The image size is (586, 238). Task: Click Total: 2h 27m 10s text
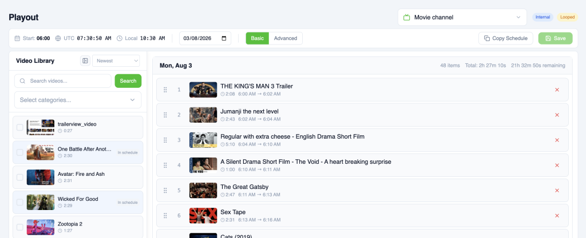pos(485,66)
